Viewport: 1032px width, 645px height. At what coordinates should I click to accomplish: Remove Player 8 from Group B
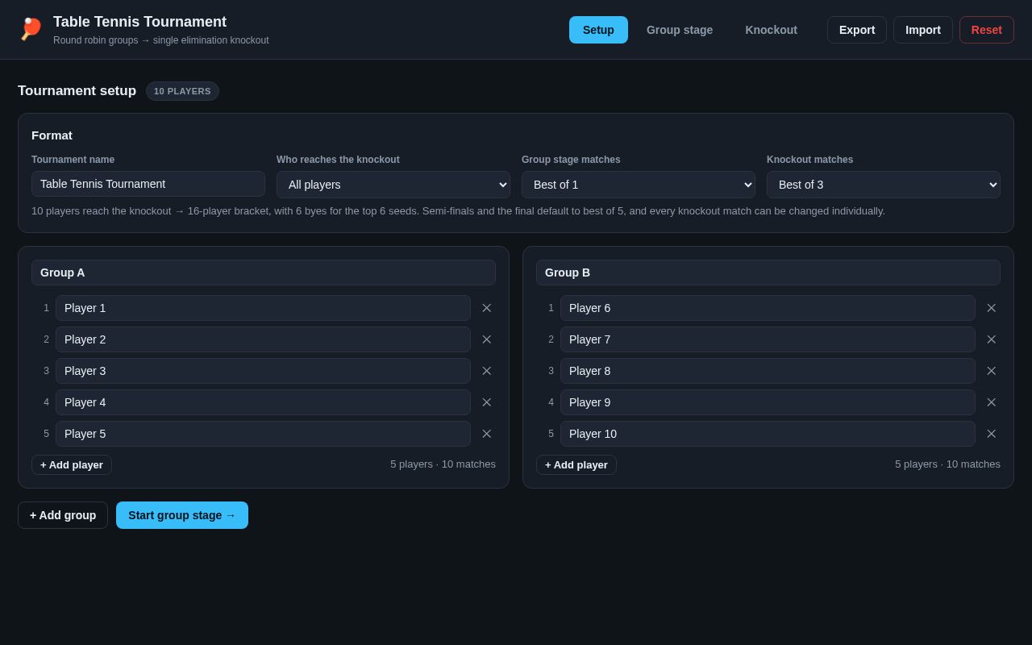pyautogui.click(x=992, y=371)
